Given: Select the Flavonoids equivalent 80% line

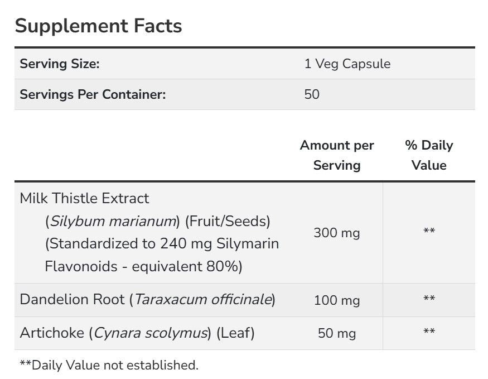Looking at the screenshot, I should 143,267.
